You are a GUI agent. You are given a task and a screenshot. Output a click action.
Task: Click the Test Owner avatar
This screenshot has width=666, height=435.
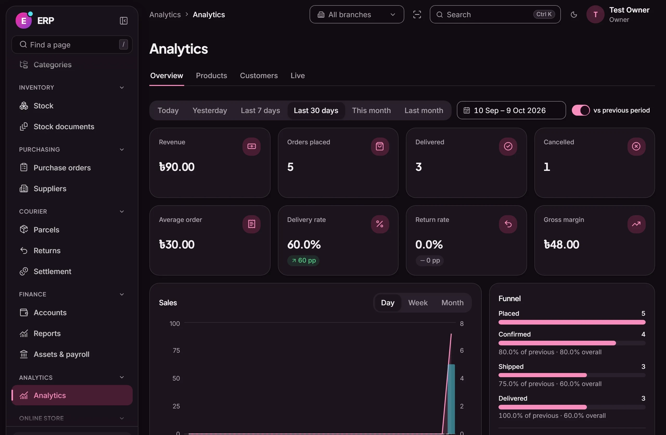click(x=595, y=15)
